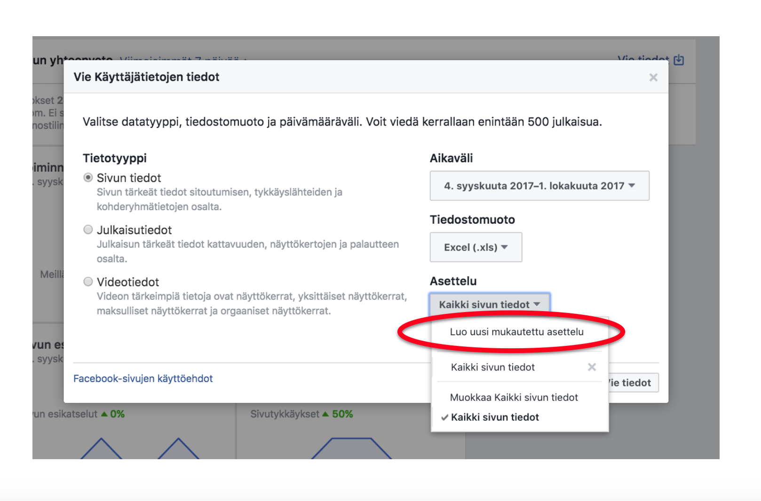Click the export icon beside Vie tiedot
The height and width of the screenshot is (501, 761).
[678, 60]
